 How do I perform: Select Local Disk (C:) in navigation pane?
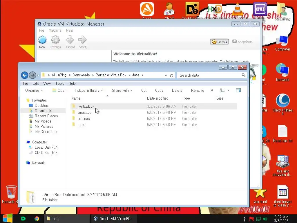pos(46,147)
